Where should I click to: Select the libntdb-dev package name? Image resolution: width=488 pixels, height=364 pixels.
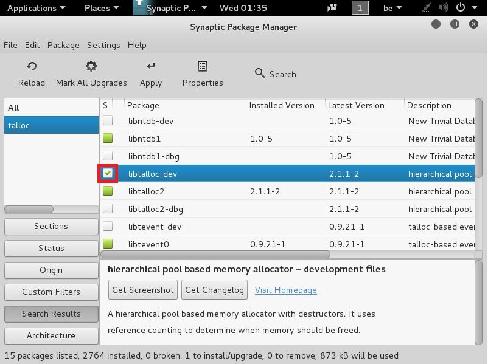pyautogui.click(x=151, y=121)
